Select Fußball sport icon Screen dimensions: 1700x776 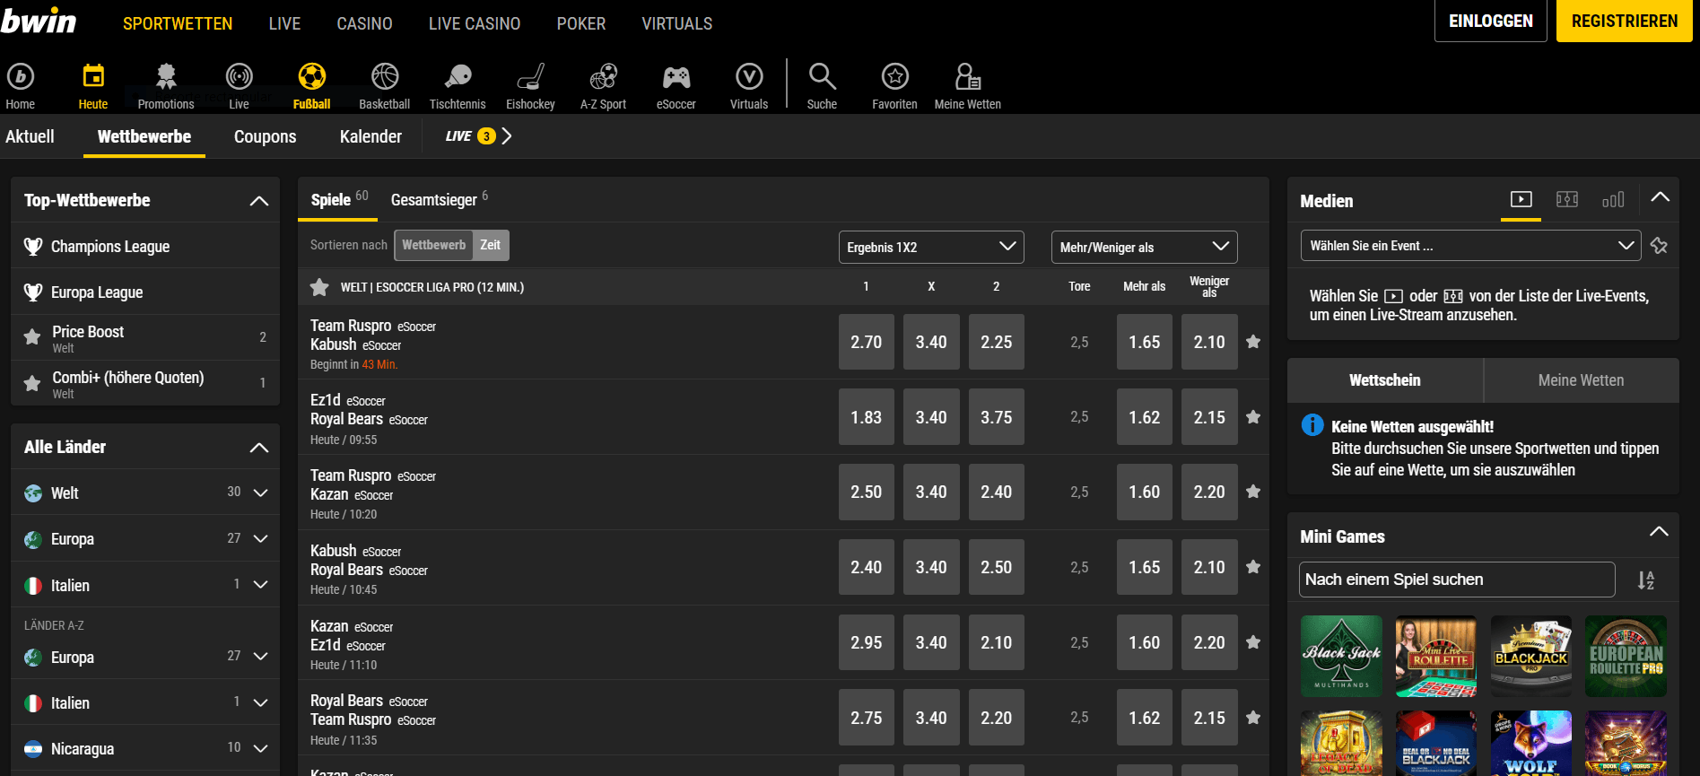pyautogui.click(x=311, y=77)
